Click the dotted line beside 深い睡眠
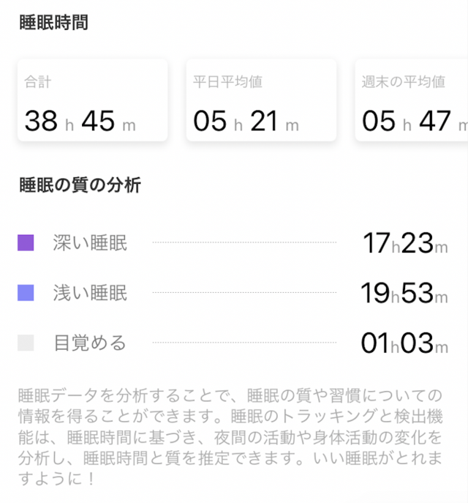The image size is (468, 503). [244, 242]
